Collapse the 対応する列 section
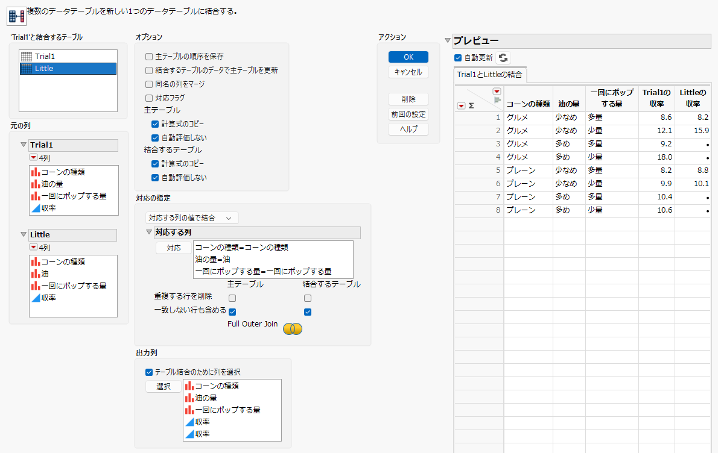 [149, 232]
